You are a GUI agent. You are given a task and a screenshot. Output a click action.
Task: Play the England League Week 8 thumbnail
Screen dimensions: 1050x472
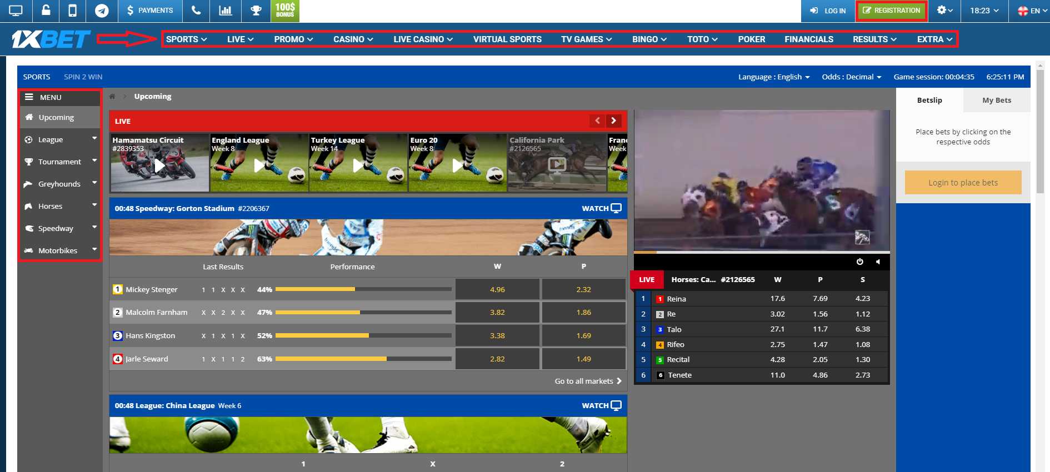click(x=259, y=163)
